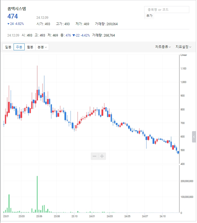Screen dimensions: 197x223
Task: Click the 24.05 date axis label
Action: tap(127, 216)
